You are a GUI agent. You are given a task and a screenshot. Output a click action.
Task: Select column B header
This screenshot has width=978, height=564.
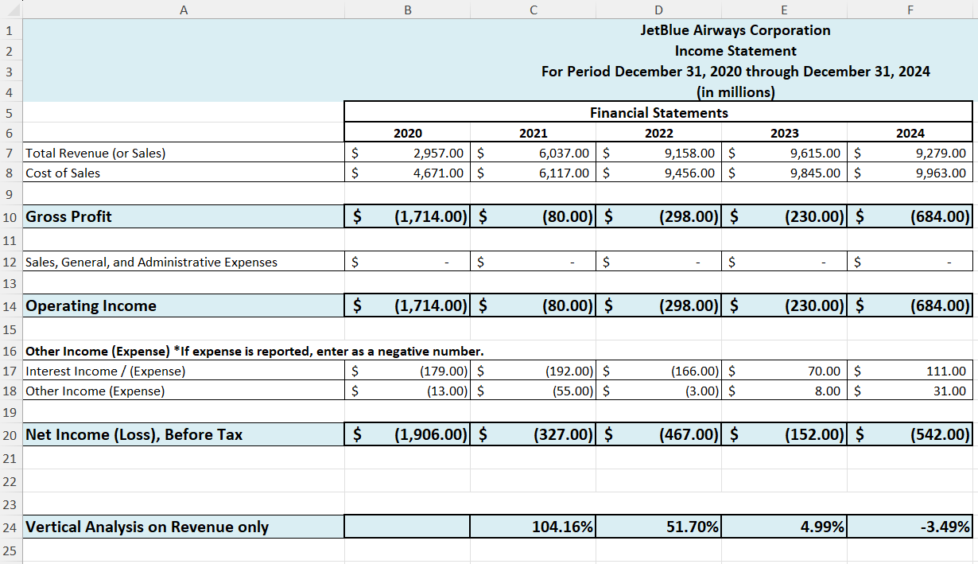point(407,10)
